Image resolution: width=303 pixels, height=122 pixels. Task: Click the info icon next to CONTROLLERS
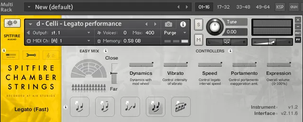[x=230, y=51]
